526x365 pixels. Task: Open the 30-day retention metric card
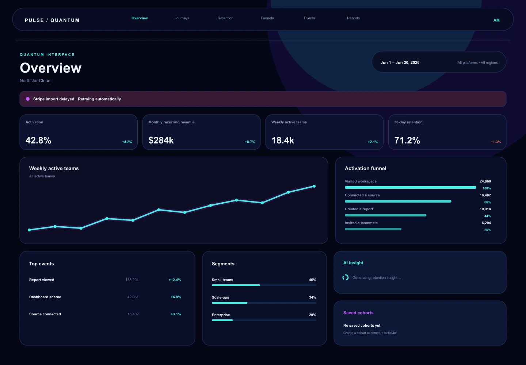click(447, 132)
